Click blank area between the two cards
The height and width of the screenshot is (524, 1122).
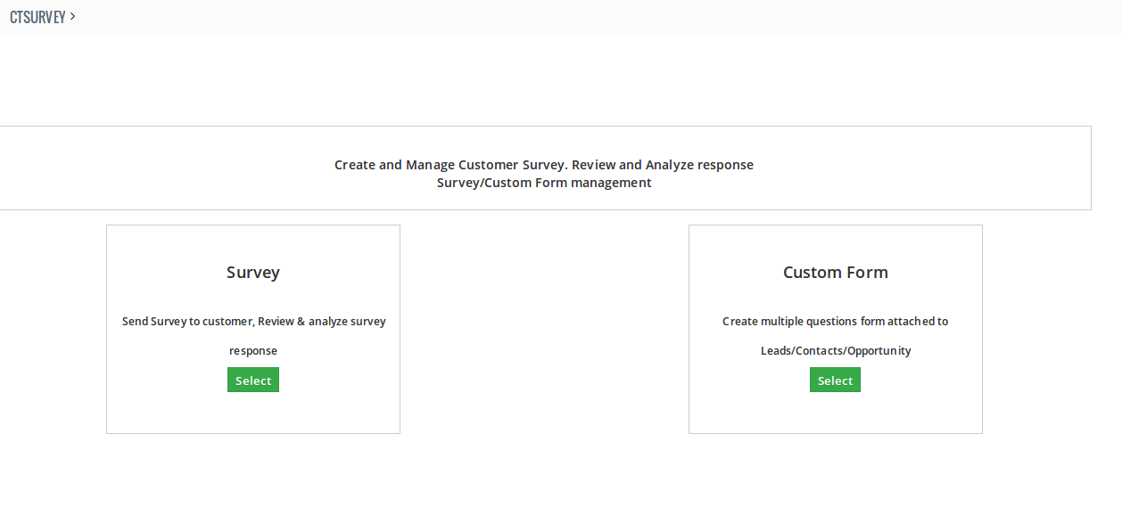[x=544, y=330]
